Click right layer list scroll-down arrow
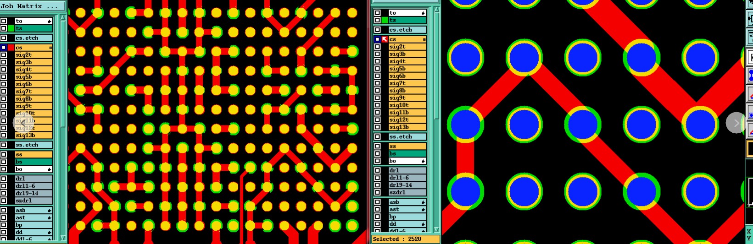The height and width of the screenshot is (244, 753). (436, 229)
